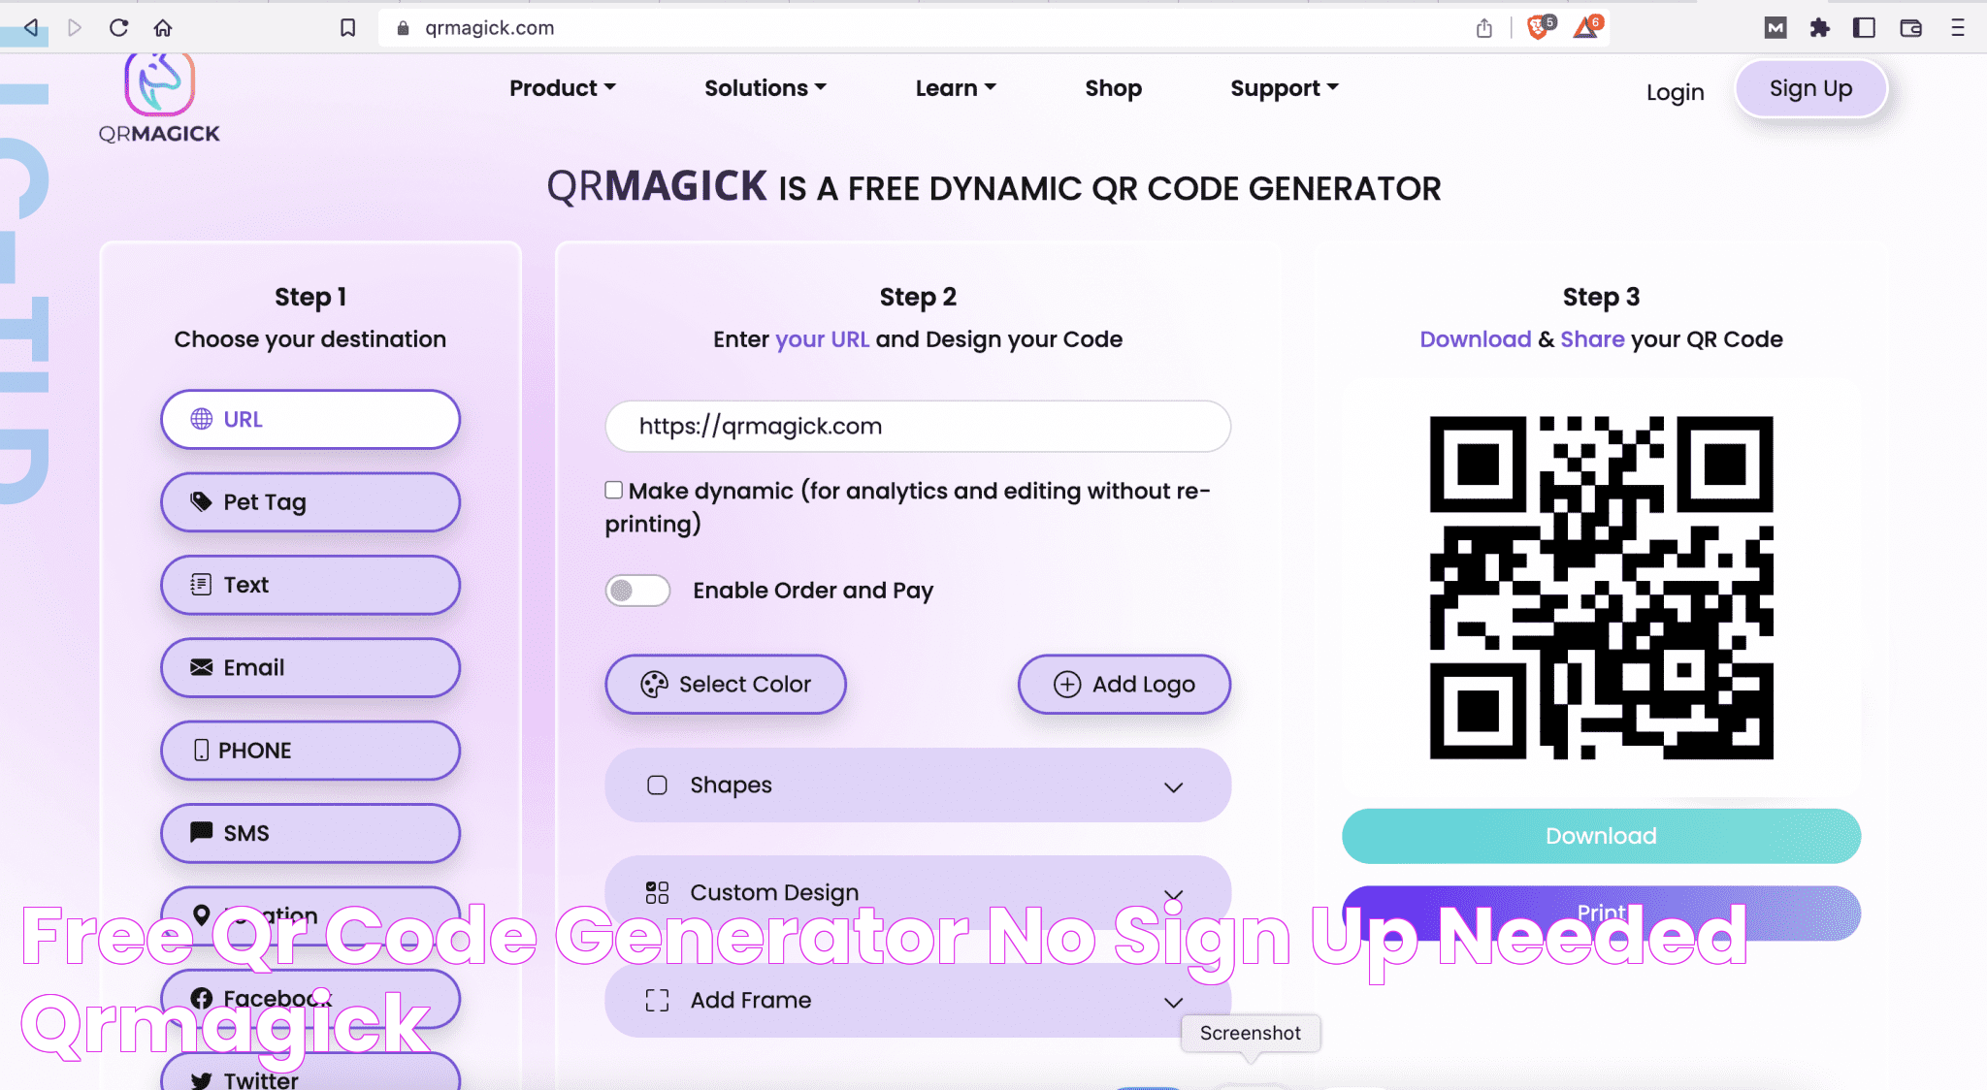Click the URL destination icon
The image size is (1987, 1090).
coord(200,419)
